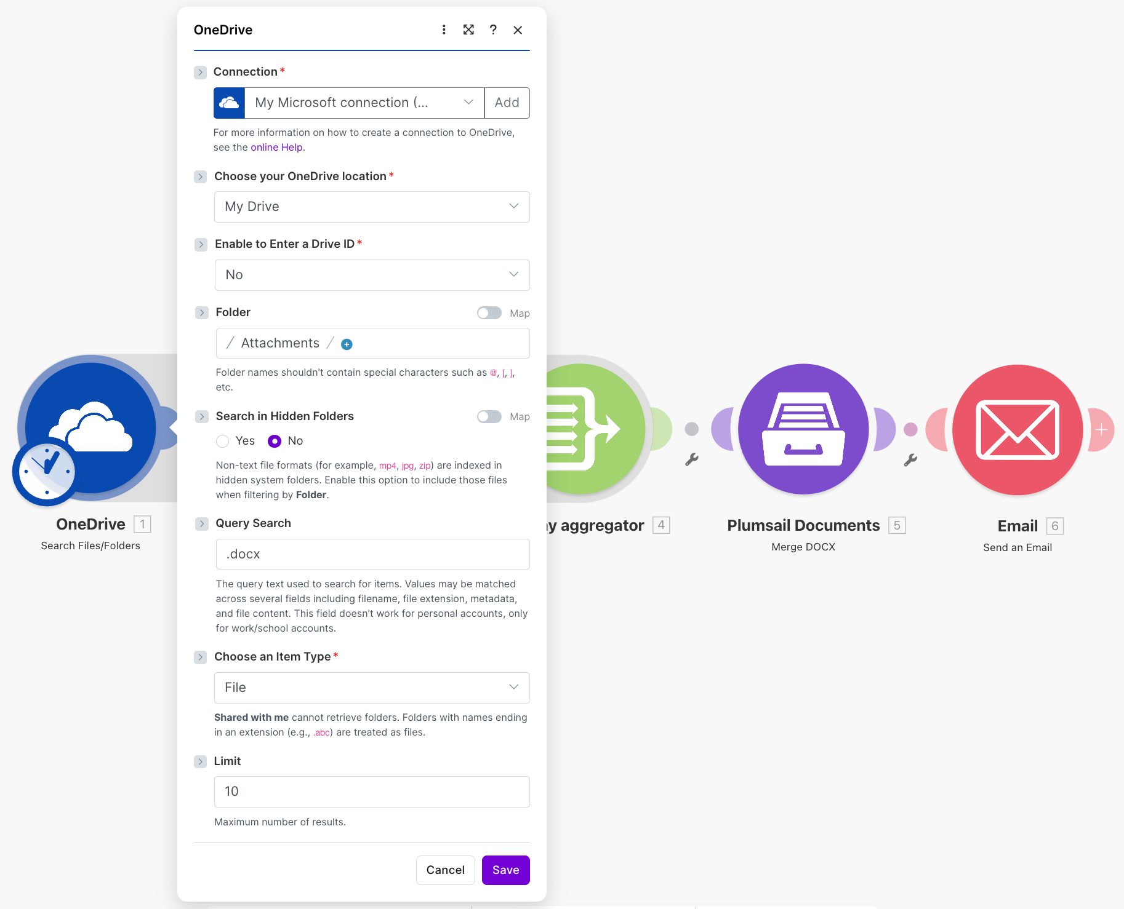Screen dimensions: 1124x909
Task: Expand the Limit field details
Action: [x=200, y=762]
